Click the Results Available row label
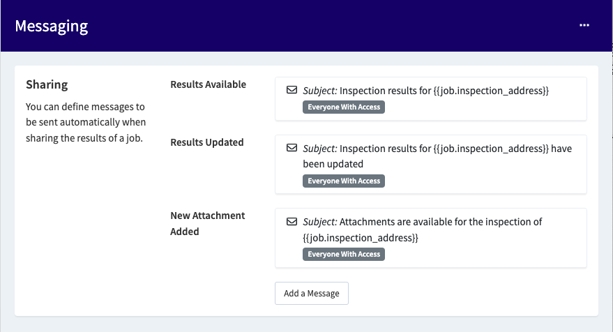Screen dimensions: 613x332 click(208, 84)
